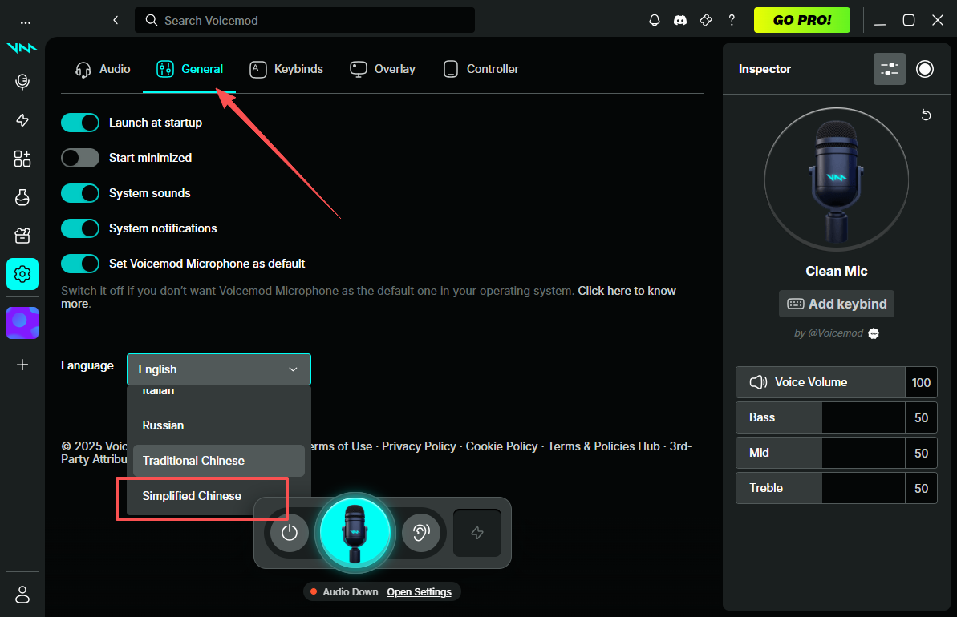957x617 pixels.
Task: Toggle the Hear myself ear button
Action: point(420,532)
